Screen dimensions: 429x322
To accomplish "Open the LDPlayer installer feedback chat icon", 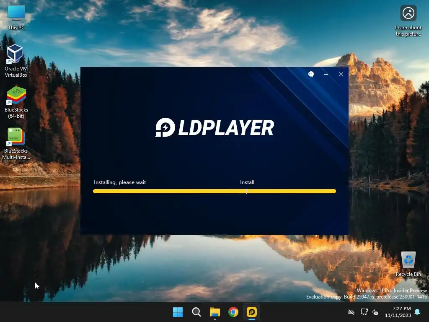I will 311,74.
